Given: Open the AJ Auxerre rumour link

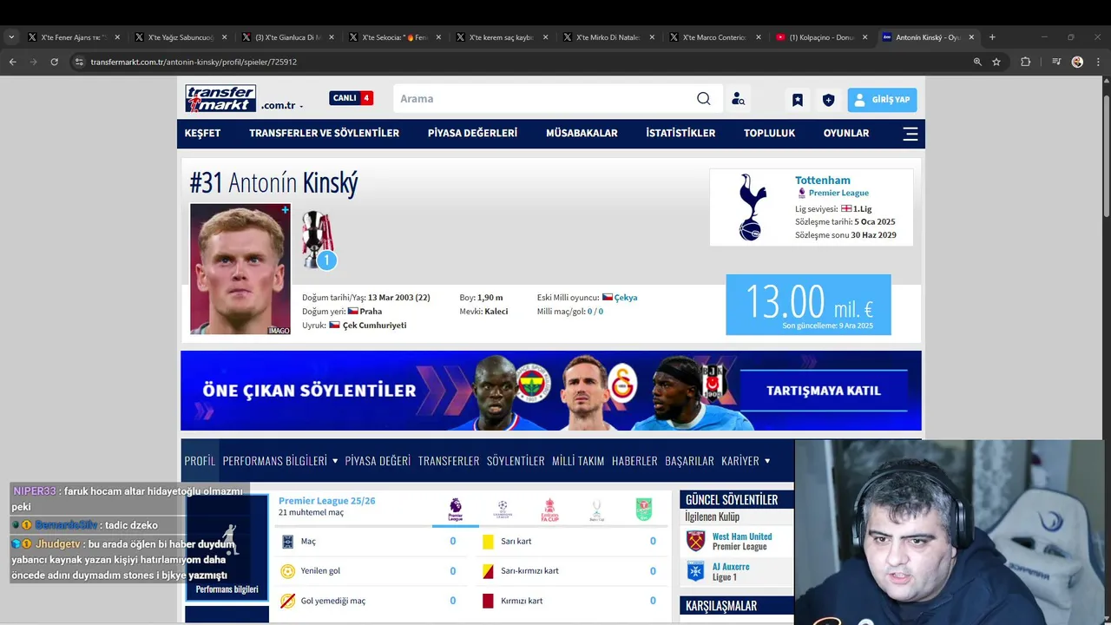Looking at the screenshot, I should [x=731, y=567].
